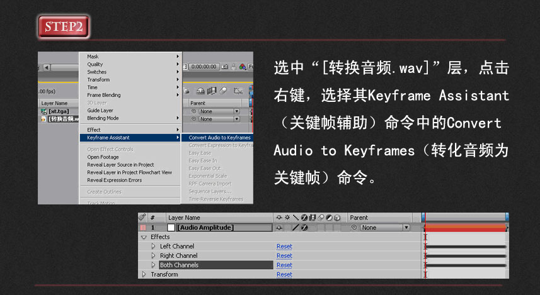
Task: Click the label tag icon in lower header
Action: tap(142, 217)
